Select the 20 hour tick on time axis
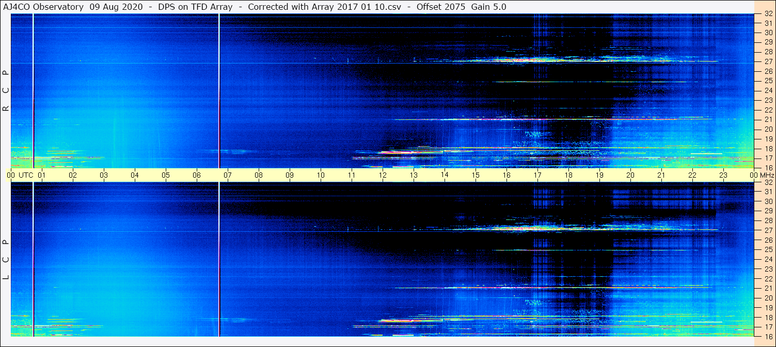Image resolution: width=776 pixels, height=347 pixels. pos(630,175)
